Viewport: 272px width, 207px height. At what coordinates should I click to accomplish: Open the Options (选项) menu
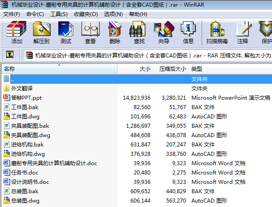tap(113, 14)
